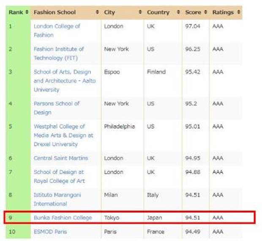Open Istituto Marangoni International link

tap(57, 199)
